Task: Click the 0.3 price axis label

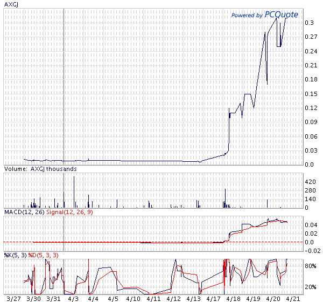Action: 309,23
